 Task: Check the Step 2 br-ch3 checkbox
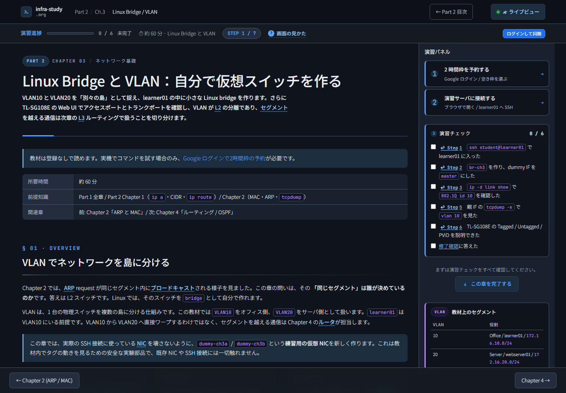433,167
